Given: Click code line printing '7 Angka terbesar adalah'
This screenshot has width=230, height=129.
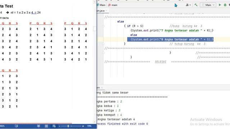Looking at the screenshot, I should coord(172,30).
